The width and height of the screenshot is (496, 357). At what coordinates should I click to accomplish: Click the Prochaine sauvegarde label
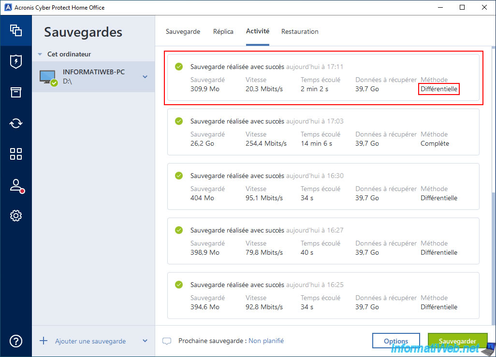click(x=212, y=341)
